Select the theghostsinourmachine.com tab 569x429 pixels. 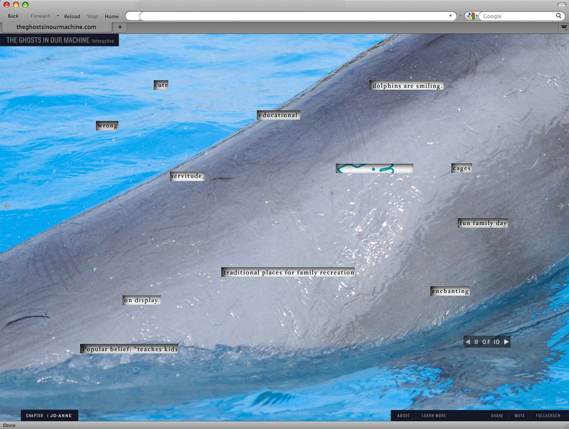pyautogui.click(x=56, y=27)
